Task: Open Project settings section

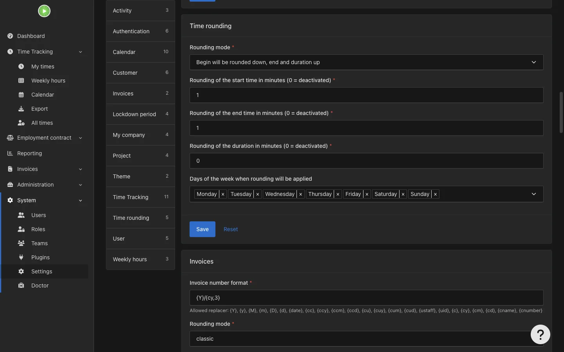Action: (x=141, y=156)
